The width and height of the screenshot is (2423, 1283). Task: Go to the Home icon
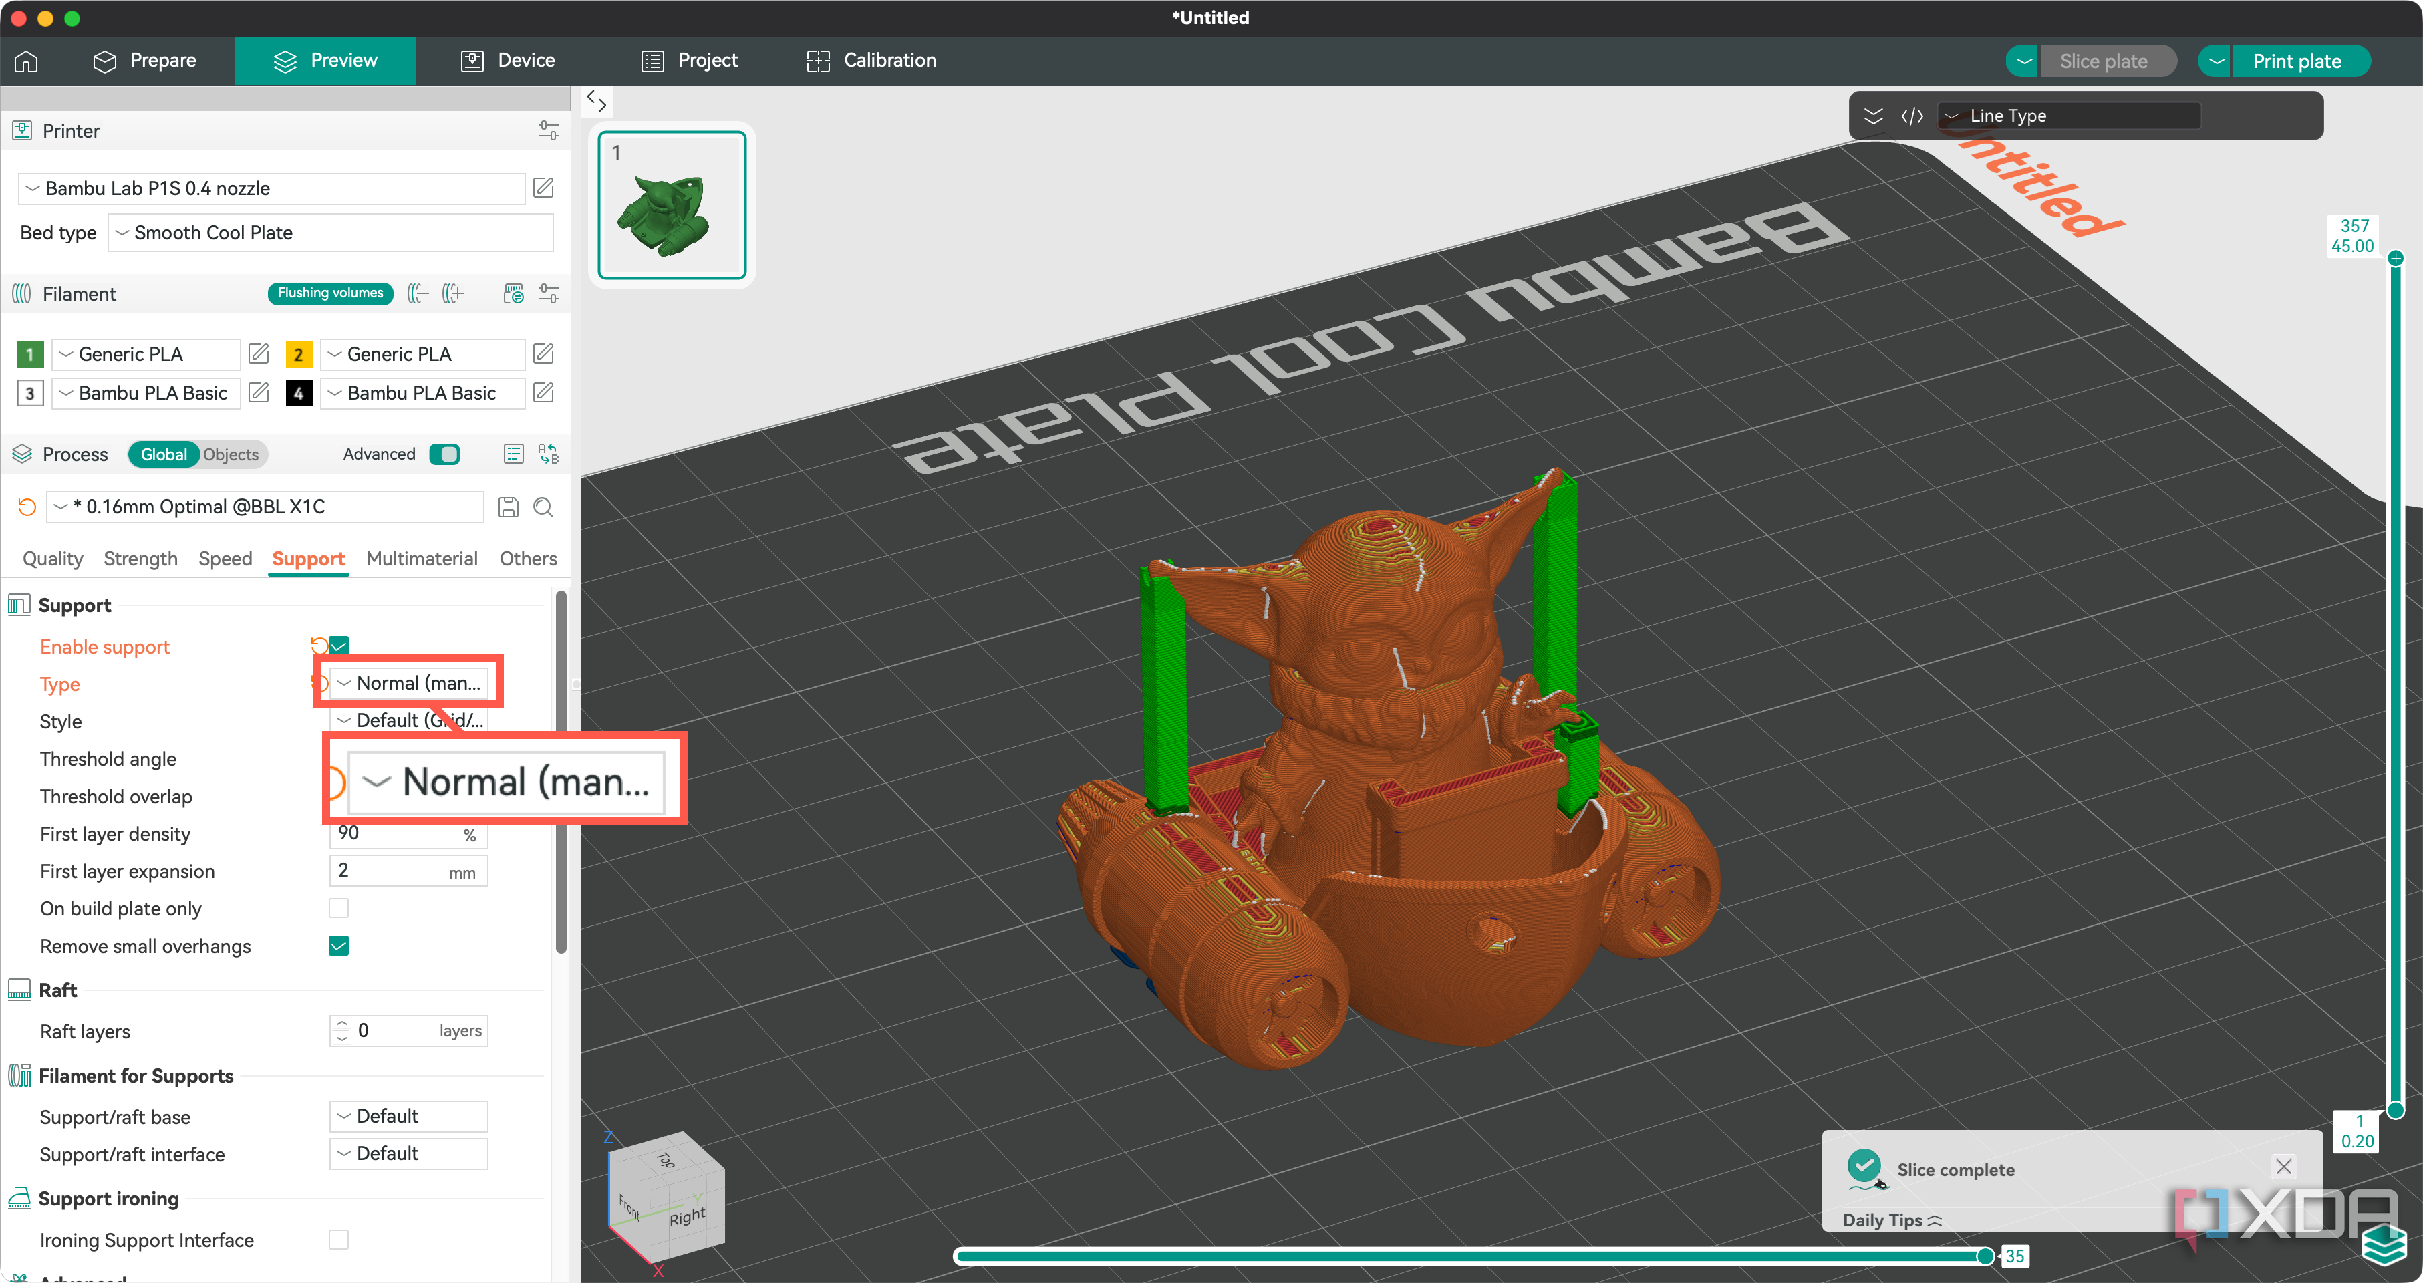point(26,61)
